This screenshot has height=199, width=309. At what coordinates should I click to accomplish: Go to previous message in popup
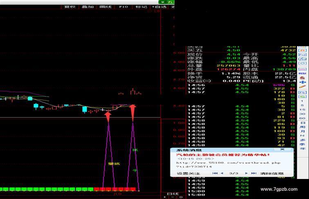222,173
